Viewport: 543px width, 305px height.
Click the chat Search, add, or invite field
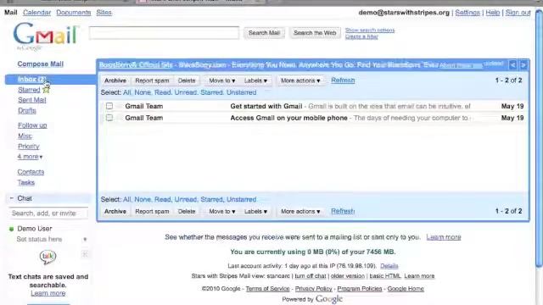tap(48, 213)
